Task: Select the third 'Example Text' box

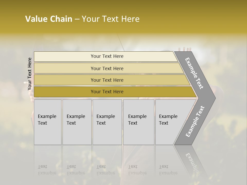Action: coord(107,122)
